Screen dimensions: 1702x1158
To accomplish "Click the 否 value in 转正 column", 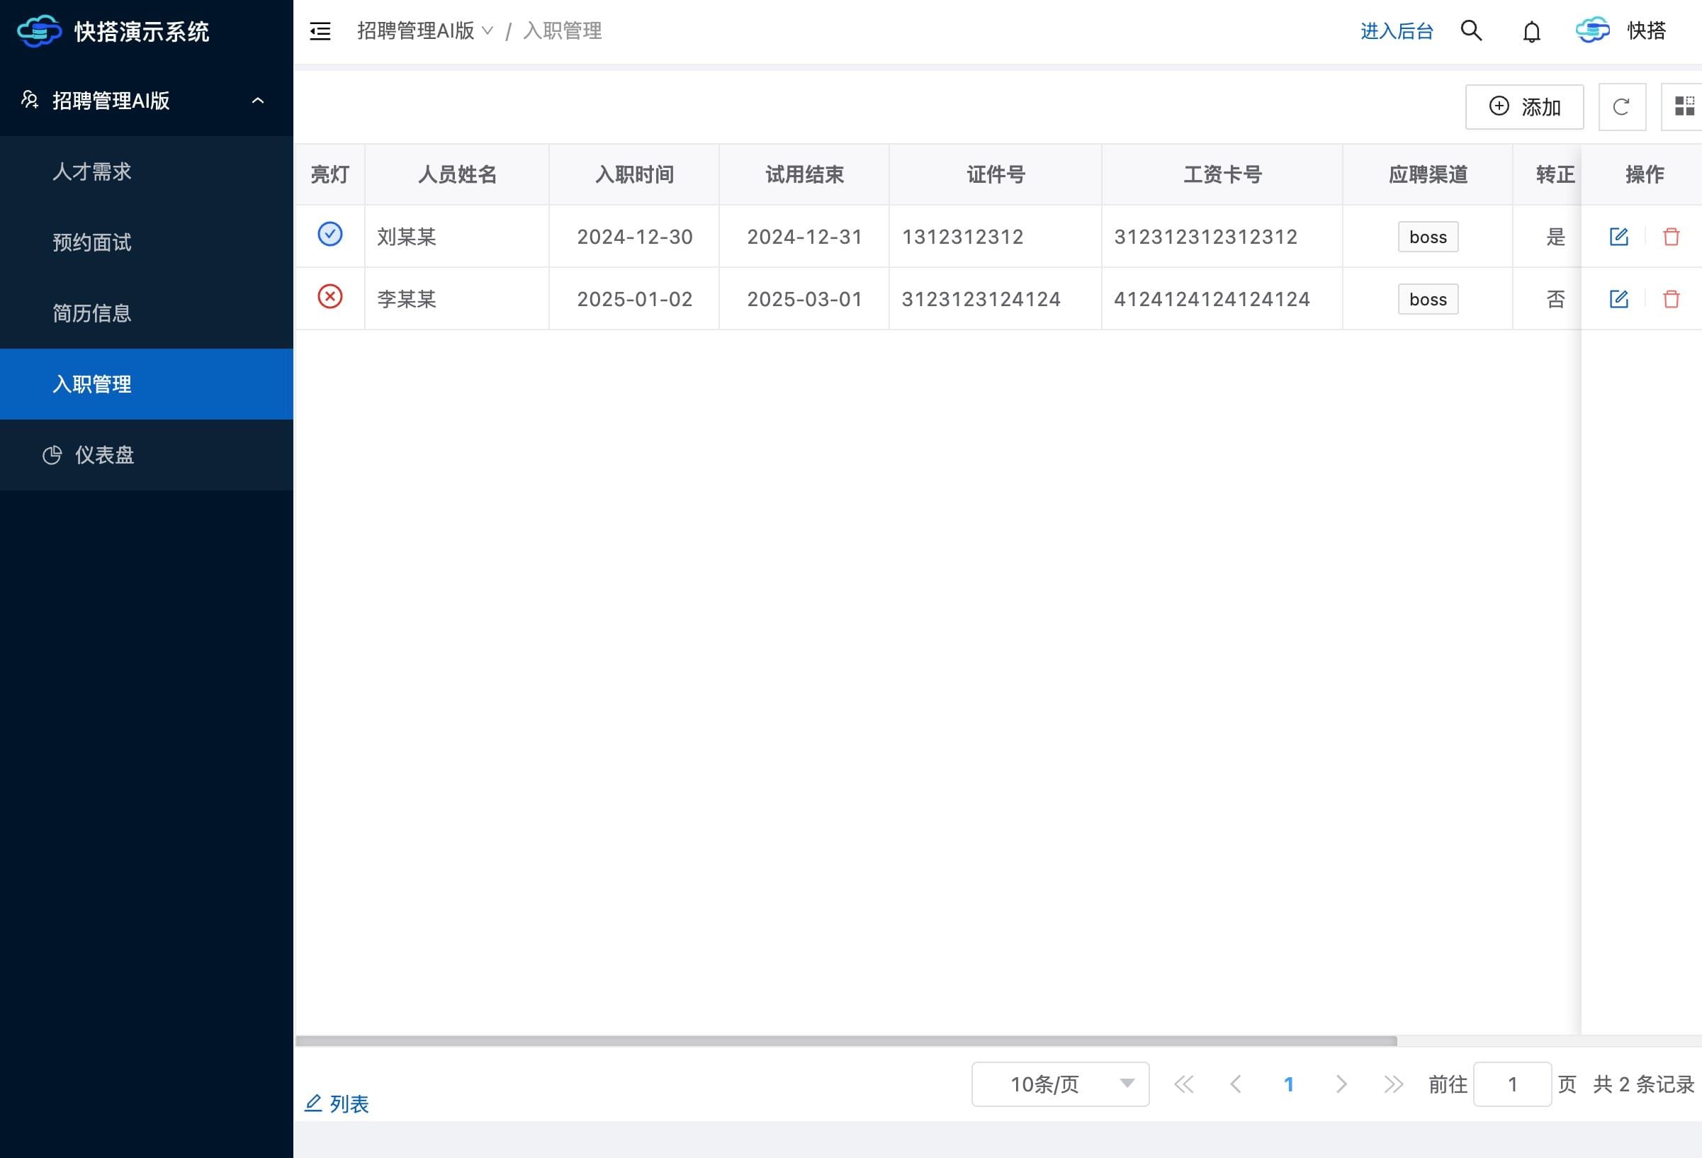I will (x=1555, y=299).
